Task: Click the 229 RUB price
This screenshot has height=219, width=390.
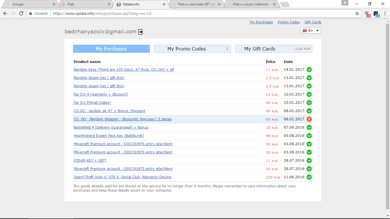Action: [x=273, y=177]
